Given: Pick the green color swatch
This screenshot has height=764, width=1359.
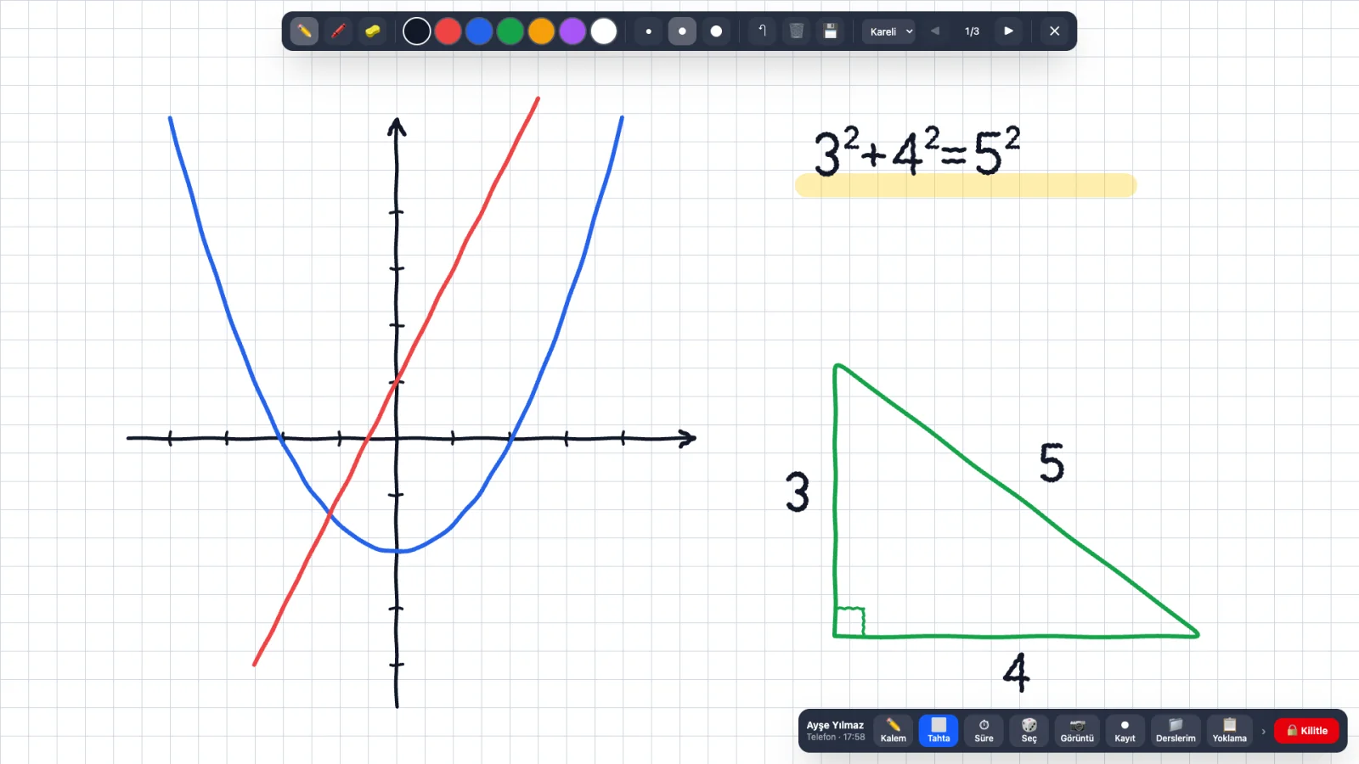Looking at the screenshot, I should coord(510,31).
